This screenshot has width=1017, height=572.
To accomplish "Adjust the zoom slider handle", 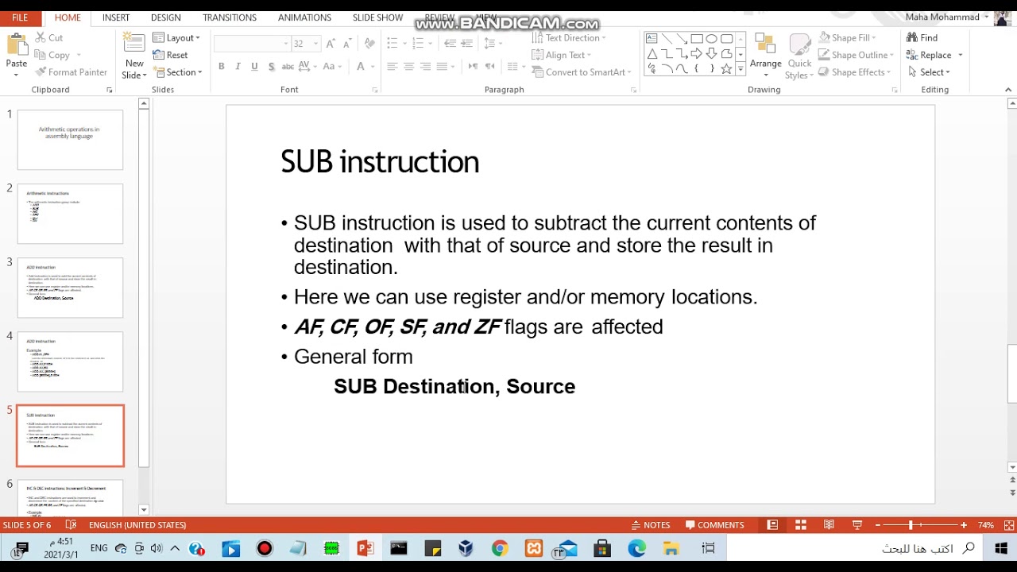I will click(x=911, y=525).
